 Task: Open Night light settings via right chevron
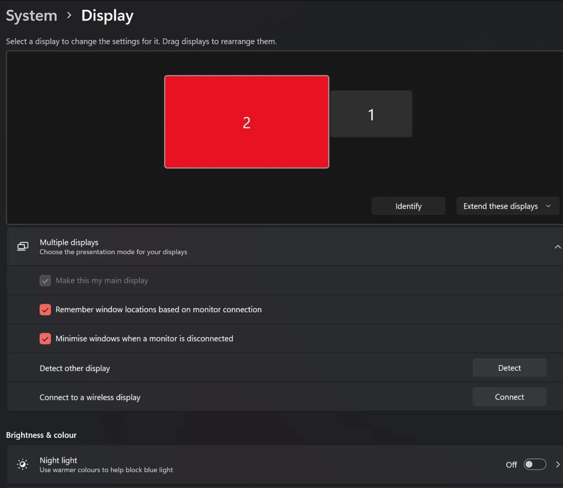[x=557, y=464]
